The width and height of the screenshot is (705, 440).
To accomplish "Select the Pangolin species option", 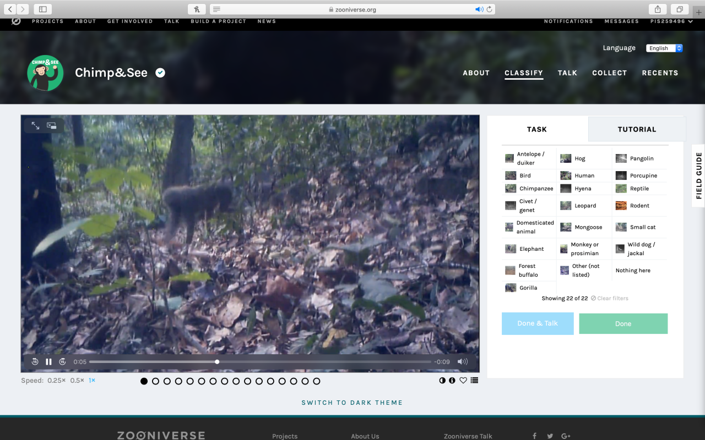I will [x=640, y=158].
